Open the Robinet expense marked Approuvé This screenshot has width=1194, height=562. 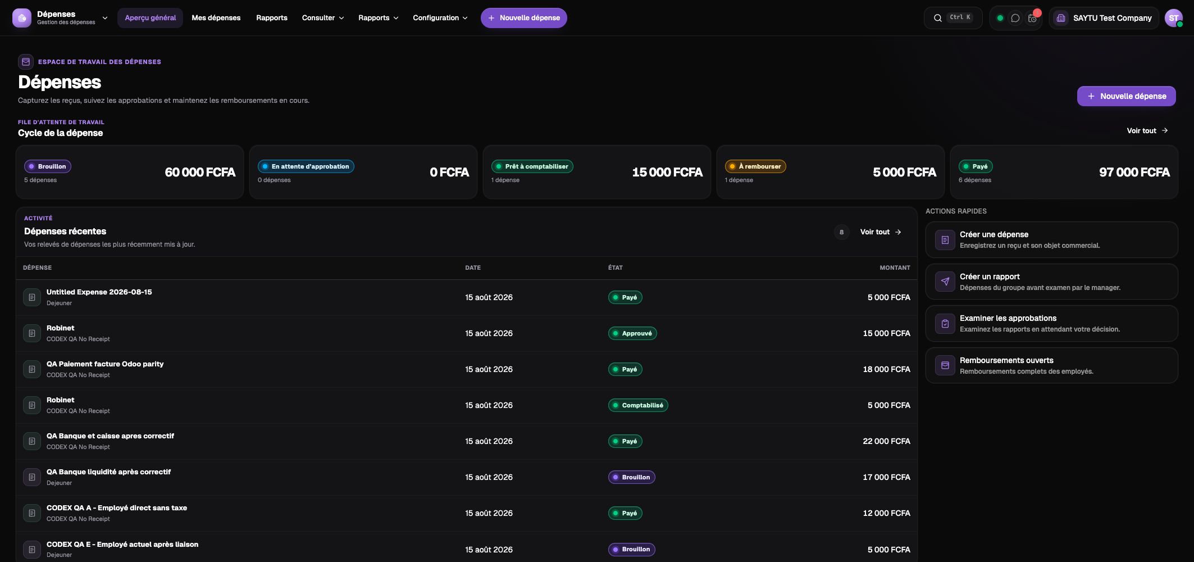pyautogui.click(x=467, y=333)
